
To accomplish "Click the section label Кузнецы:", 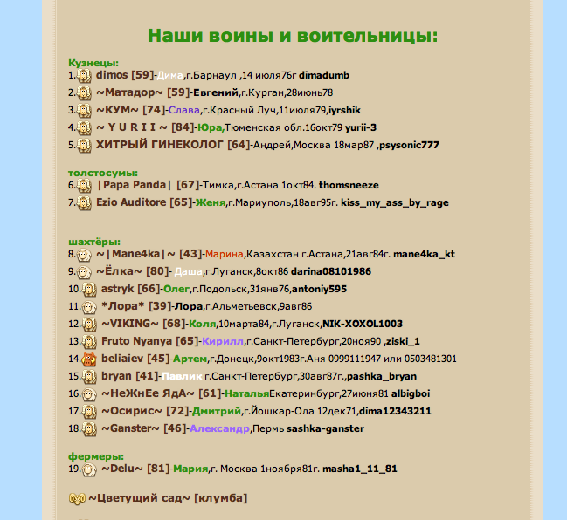I will (x=93, y=63).
